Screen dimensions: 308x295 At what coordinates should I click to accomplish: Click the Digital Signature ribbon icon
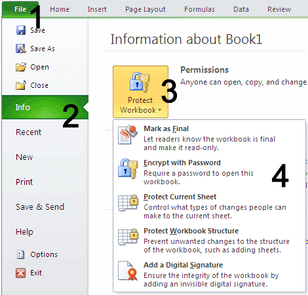click(128, 271)
